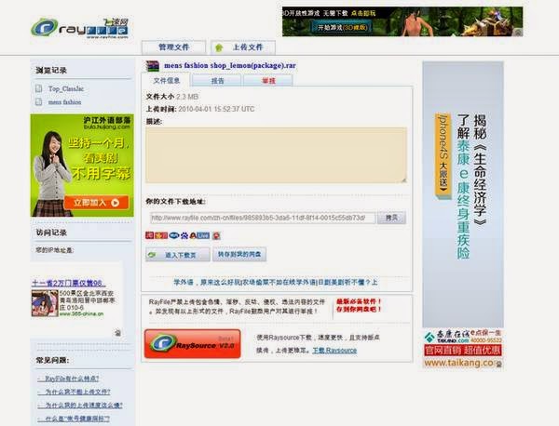Select the 报告 tab
This screenshot has width=559, height=426.
[x=217, y=81]
